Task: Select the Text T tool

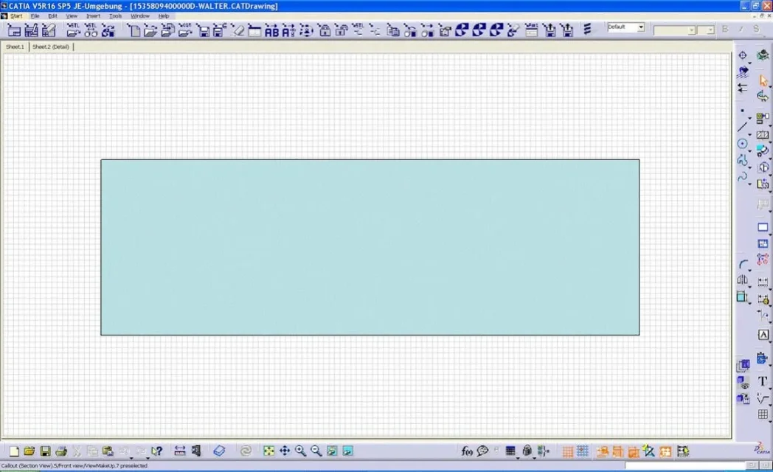Action: pos(763,381)
